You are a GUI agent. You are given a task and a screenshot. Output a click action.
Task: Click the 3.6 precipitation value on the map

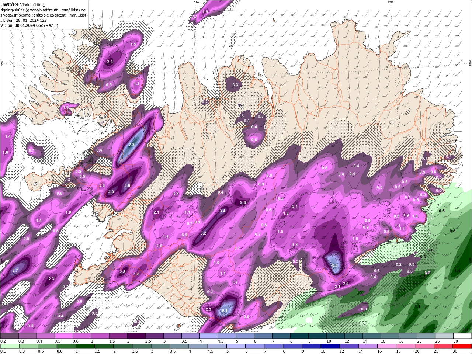click(127, 185)
